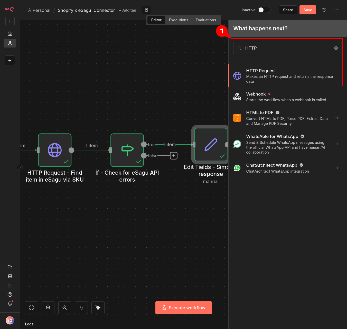This screenshot has height=329, width=347.
Task: Click the output connector of HTTP Request node
Action: [71, 150]
